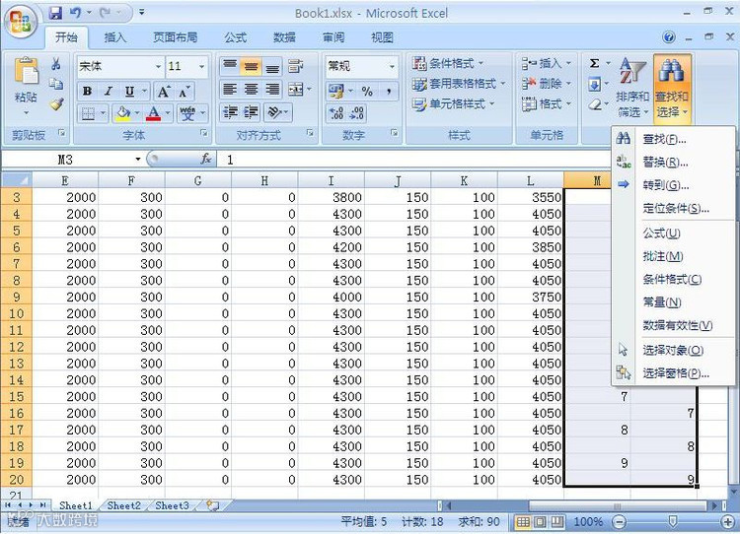Open the Formulas ribbon tab
The image size is (740, 534).
236,37
